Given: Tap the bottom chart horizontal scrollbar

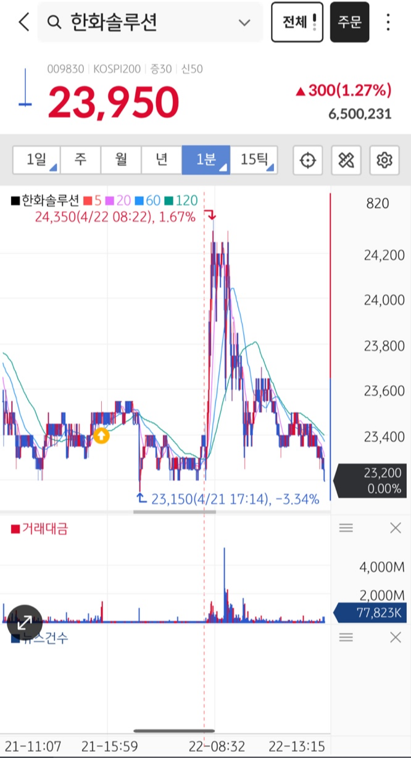Looking at the screenshot, I should click(x=175, y=731).
